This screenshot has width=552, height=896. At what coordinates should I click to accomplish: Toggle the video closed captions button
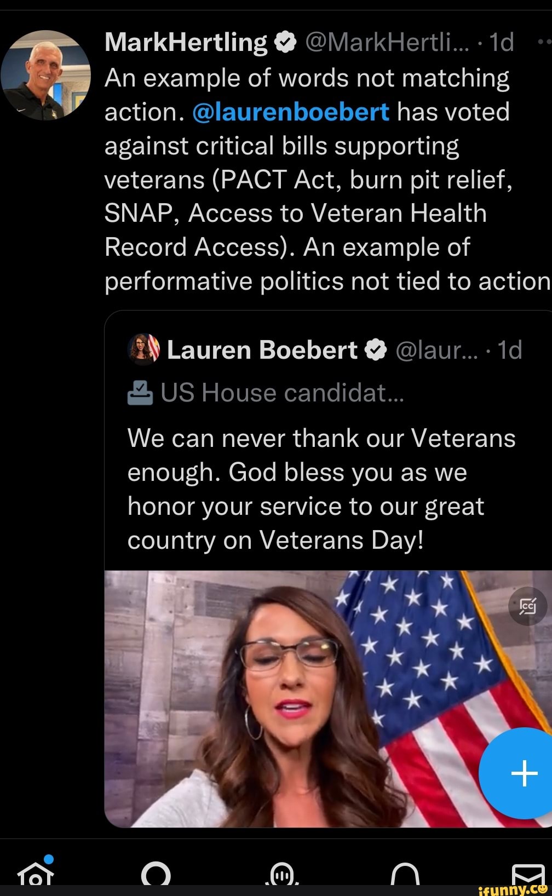(528, 606)
